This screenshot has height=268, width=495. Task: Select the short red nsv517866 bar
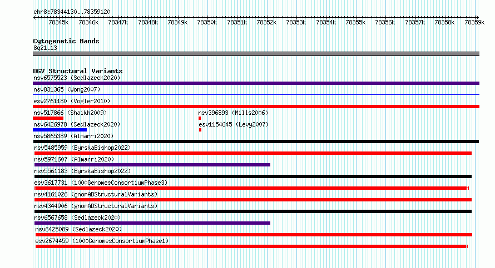pyautogui.click(x=48, y=118)
